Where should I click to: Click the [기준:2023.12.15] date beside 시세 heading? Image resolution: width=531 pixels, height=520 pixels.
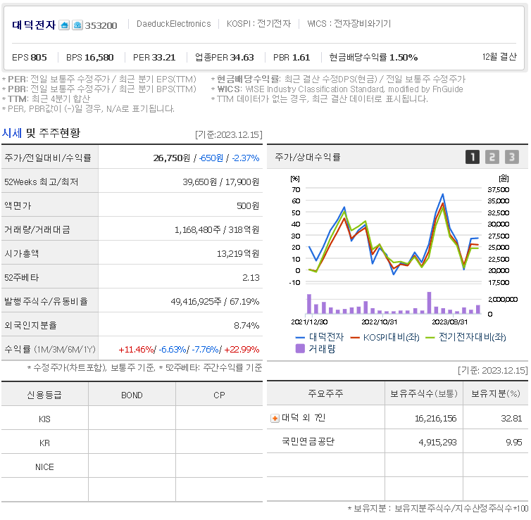tap(229, 134)
